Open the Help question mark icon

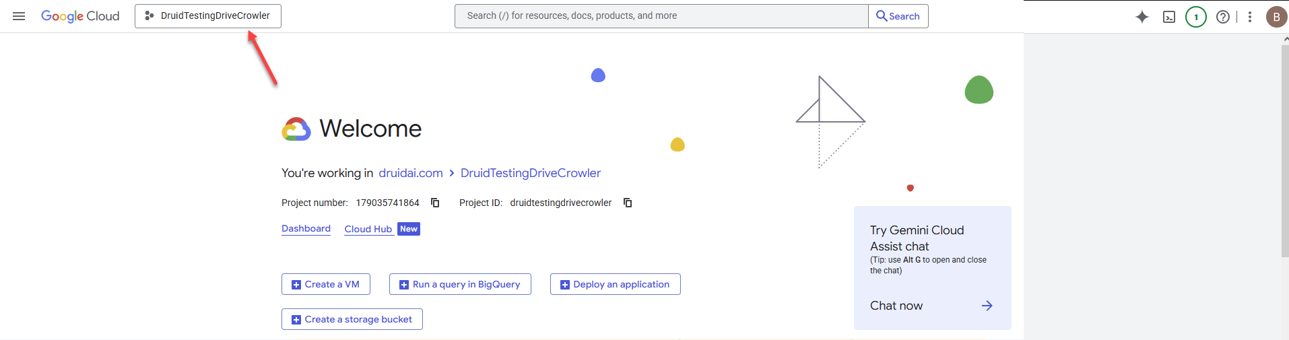(x=1223, y=17)
